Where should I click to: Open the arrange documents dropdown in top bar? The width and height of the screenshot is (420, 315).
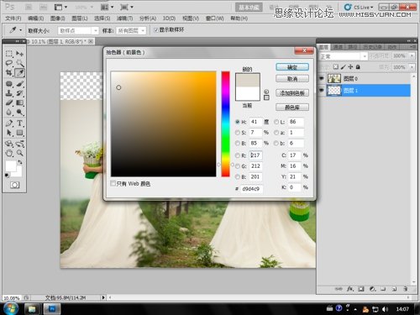108,8
